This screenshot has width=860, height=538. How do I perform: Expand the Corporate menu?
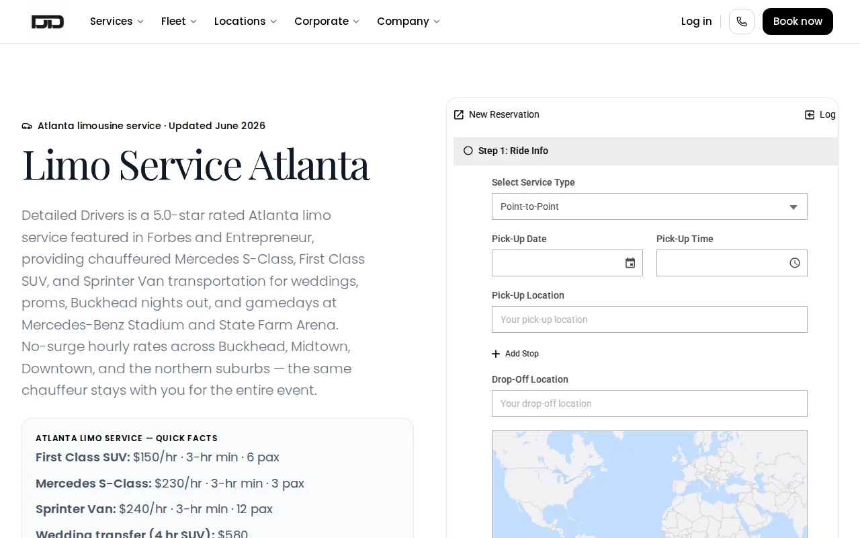tap(327, 22)
